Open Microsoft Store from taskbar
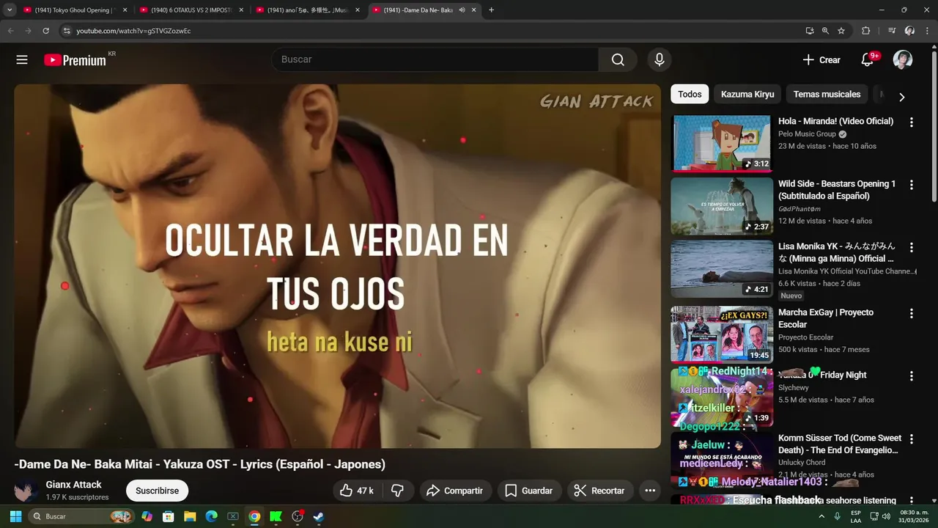 [x=168, y=516]
